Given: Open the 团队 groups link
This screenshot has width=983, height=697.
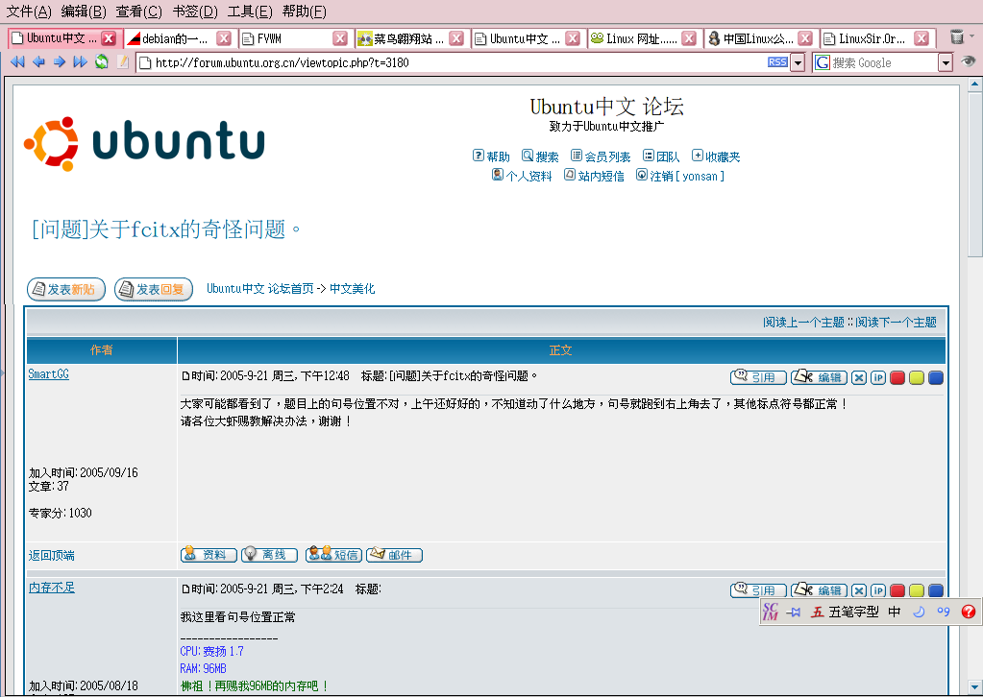Looking at the screenshot, I should click(661, 156).
